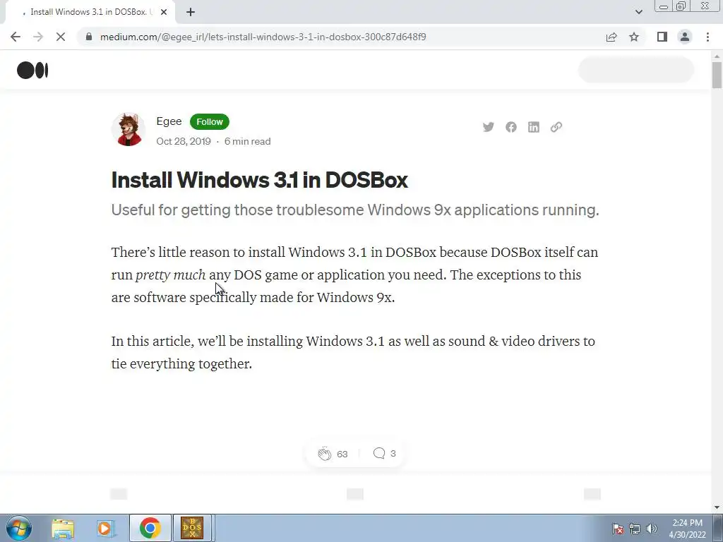Open a new browser tab
Viewport: 723px width, 542px height.
pyautogui.click(x=191, y=12)
